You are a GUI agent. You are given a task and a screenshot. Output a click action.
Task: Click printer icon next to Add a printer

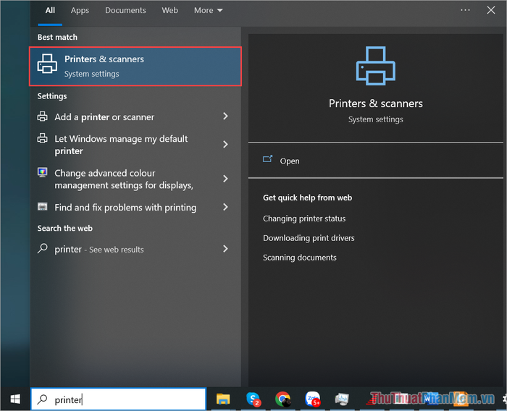42,116
